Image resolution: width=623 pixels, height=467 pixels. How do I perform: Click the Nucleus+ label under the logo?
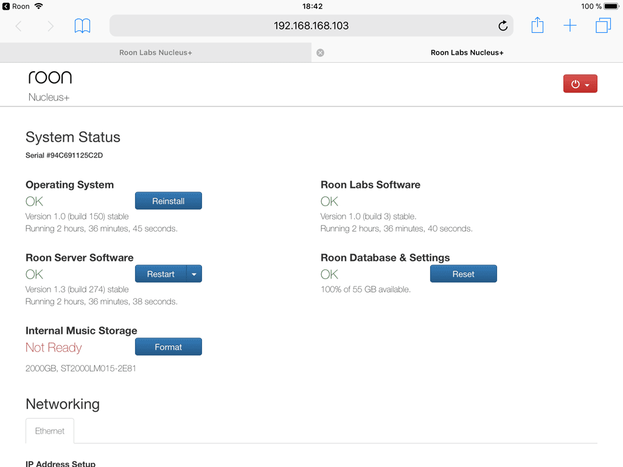click(x=49, y=97)
